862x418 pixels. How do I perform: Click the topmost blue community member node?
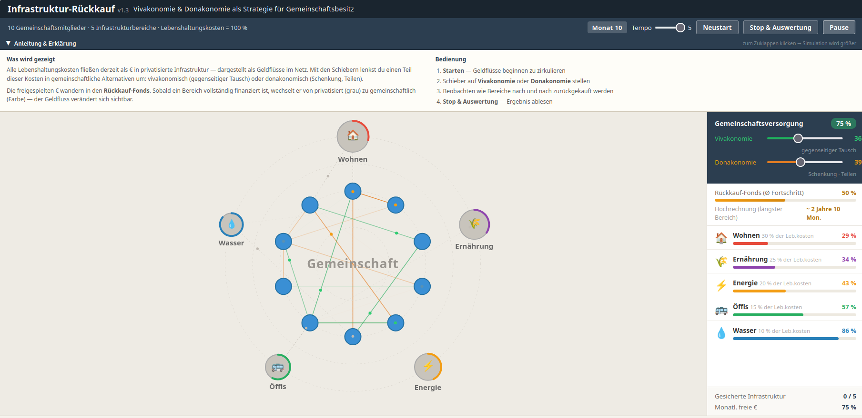pos(353,191)
